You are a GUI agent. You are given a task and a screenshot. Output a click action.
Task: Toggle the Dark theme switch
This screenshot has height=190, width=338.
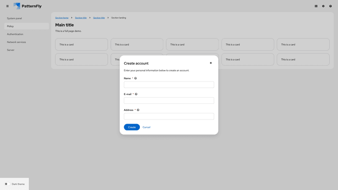[7, 184]
